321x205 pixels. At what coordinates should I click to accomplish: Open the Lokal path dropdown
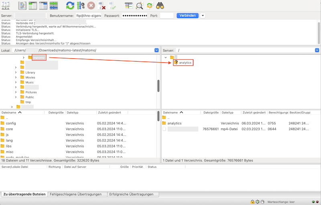pyautogui.click(x=156, y=50)
